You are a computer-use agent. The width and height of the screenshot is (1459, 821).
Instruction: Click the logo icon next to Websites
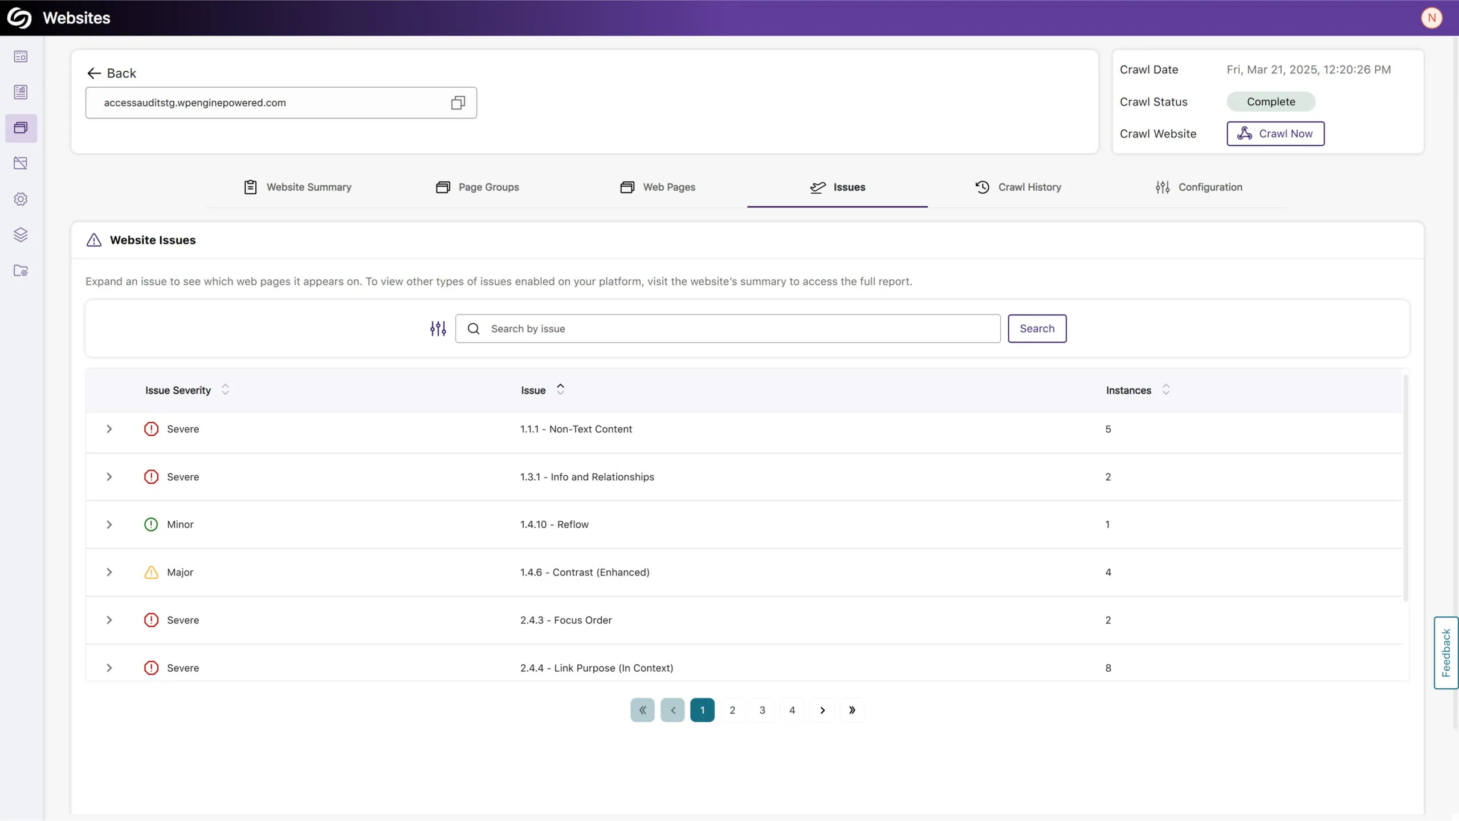tap(19, 18)
